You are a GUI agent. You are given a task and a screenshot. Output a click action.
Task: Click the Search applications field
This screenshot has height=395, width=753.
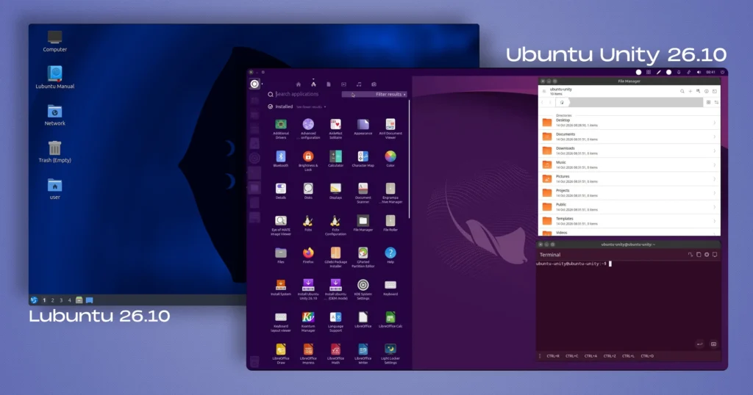click(x=304, y=95)
